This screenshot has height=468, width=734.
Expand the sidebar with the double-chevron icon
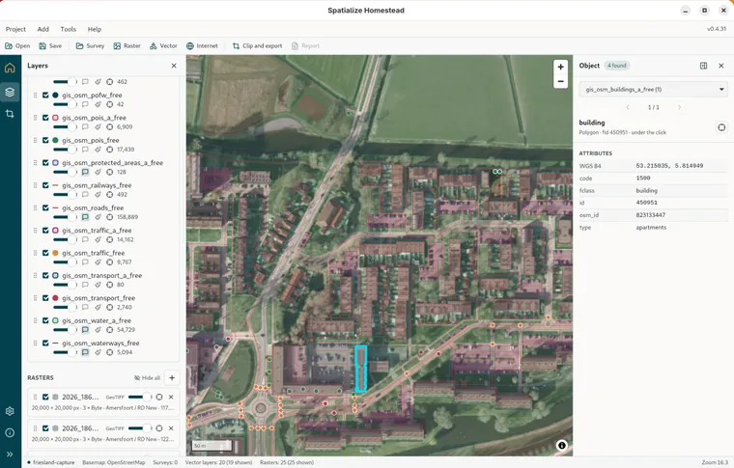pyautogui.click(x=10, y=454)
